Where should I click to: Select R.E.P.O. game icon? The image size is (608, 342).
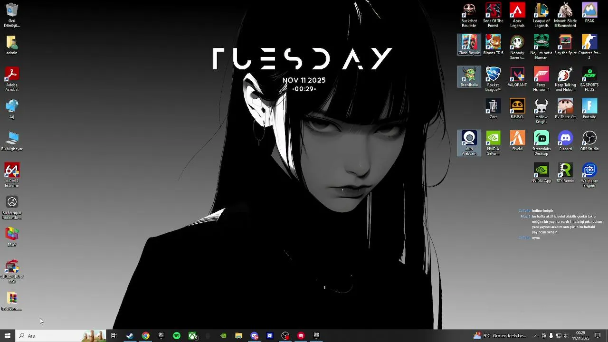point(517,108)
